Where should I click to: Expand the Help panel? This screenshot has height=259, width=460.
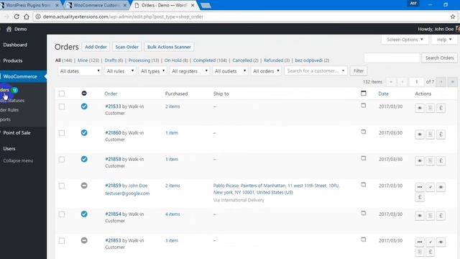coord(444,40)
